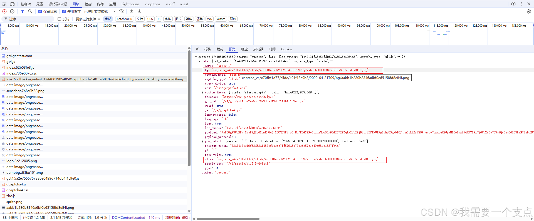Toggle the device toolbar icon
The image size is (534, 221).
coord(12,4)
